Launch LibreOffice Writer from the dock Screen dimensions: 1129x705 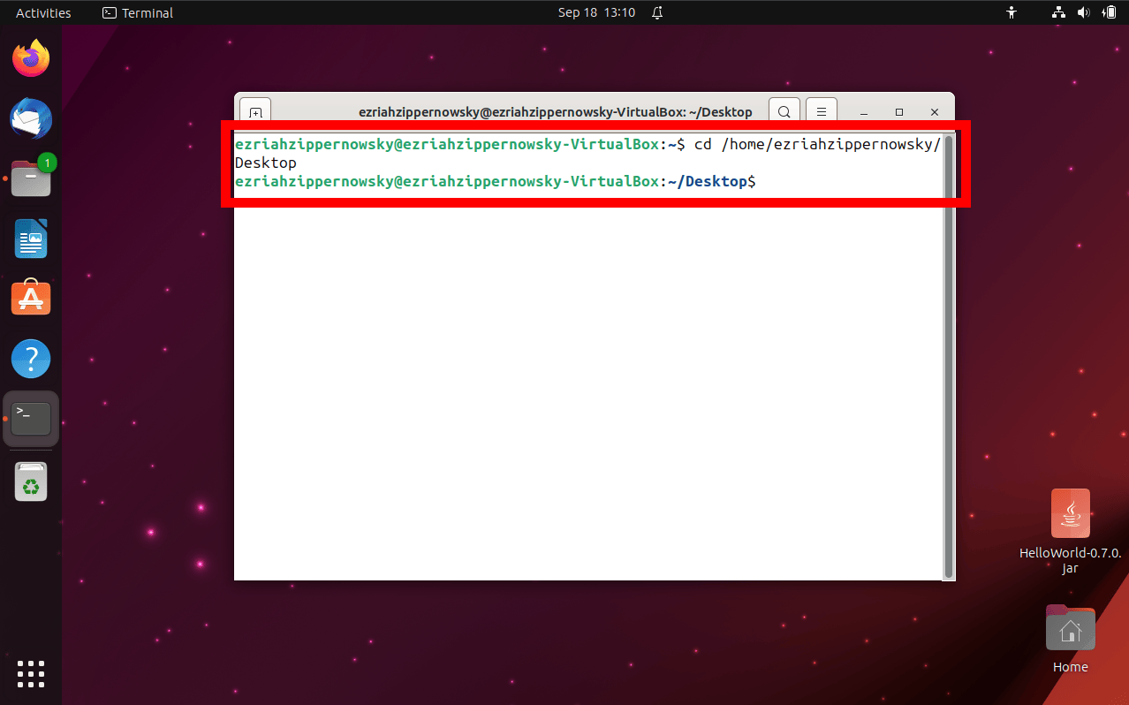[31, 239]
